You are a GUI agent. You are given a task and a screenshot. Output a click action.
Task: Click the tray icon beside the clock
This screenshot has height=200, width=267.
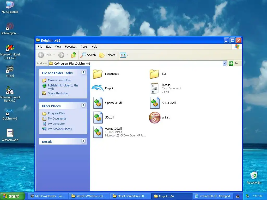248,196
